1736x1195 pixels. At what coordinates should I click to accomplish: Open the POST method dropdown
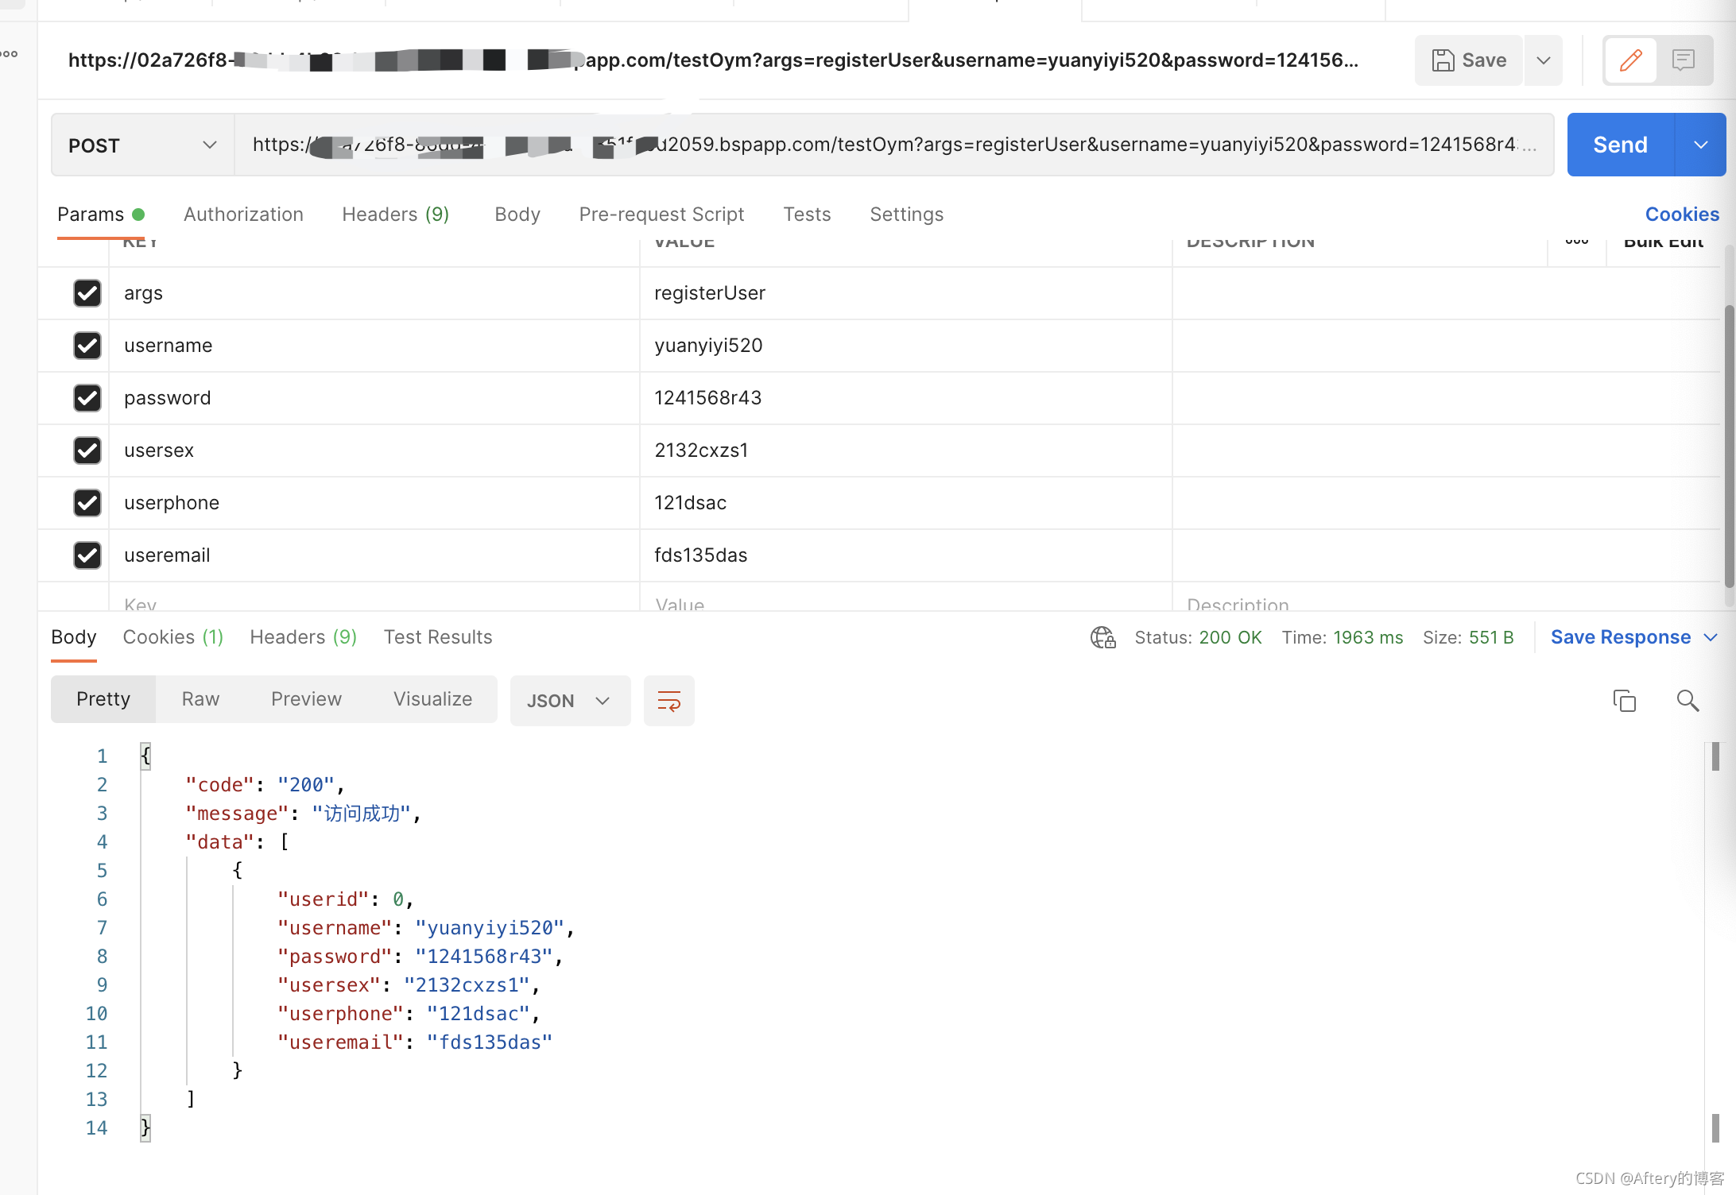(x=143, y=145)
